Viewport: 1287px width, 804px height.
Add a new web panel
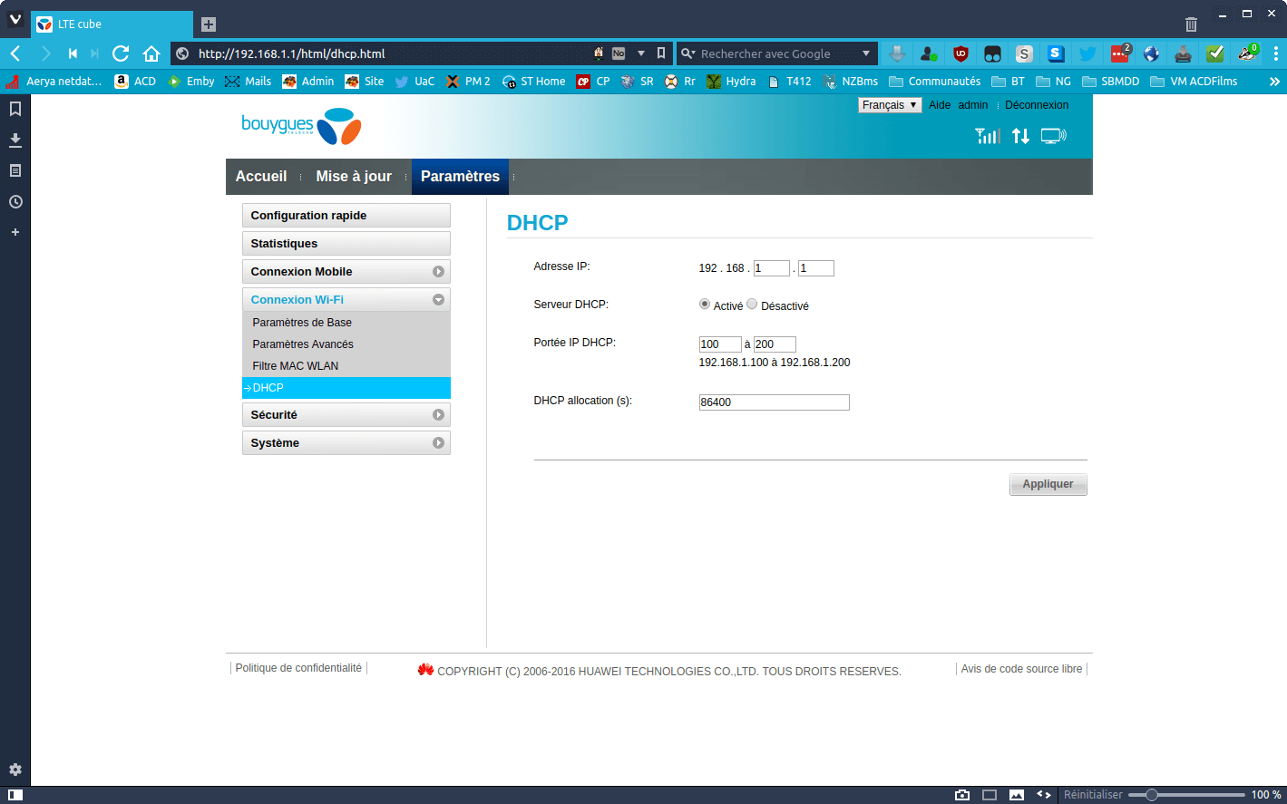(x=15, y=232)
